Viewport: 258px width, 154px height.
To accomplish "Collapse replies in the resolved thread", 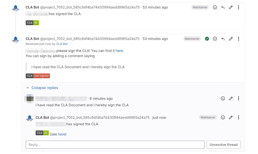I will pos(42,88).
